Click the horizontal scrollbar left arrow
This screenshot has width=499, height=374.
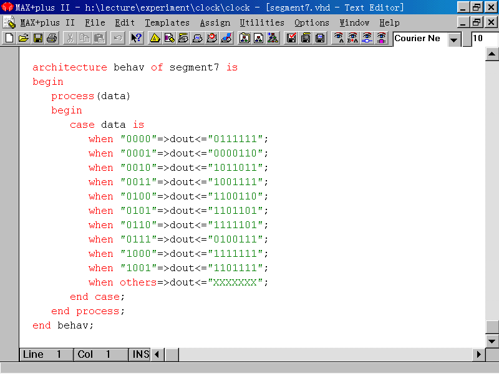[x=157, y=354]
